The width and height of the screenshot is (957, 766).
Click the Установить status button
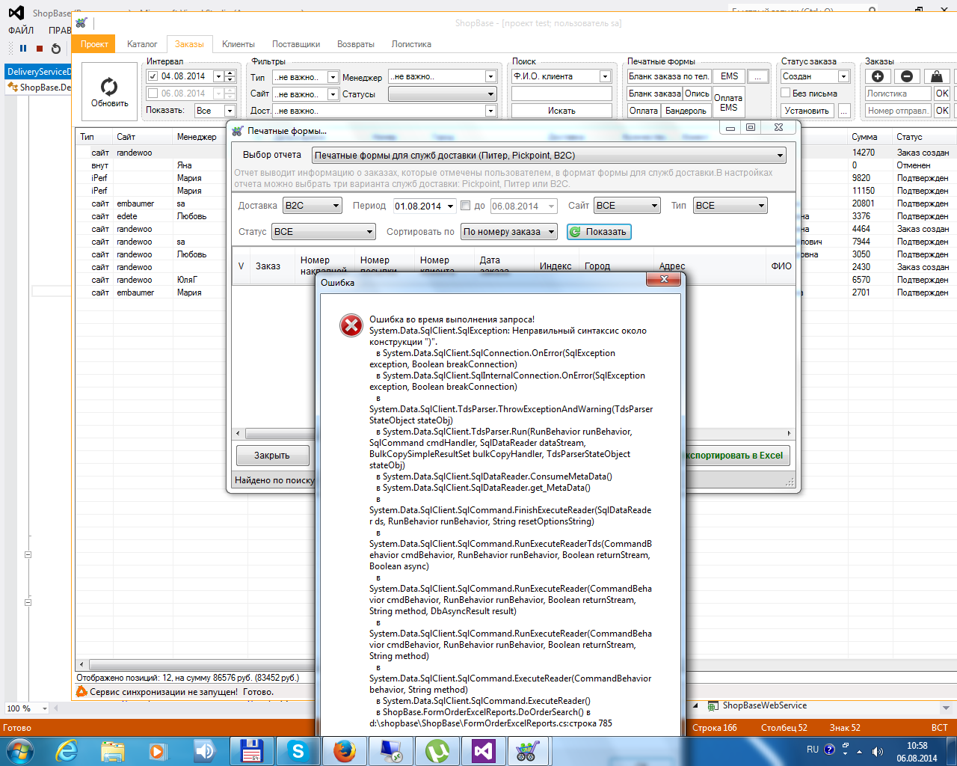point(807,111)
